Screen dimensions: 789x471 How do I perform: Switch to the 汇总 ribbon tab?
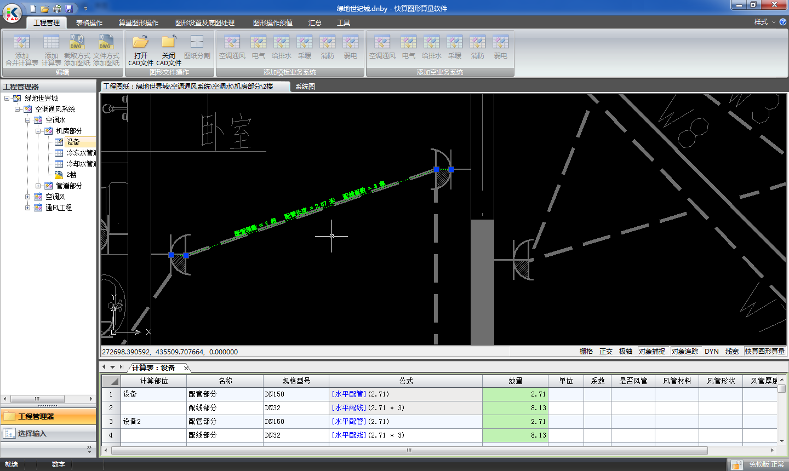tap(315, 23)
